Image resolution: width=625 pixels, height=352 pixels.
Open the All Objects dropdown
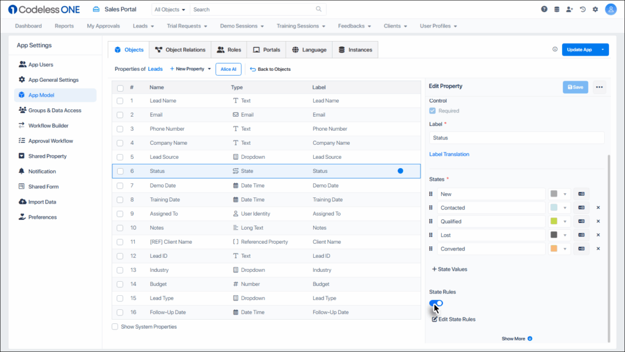[170, 9]
